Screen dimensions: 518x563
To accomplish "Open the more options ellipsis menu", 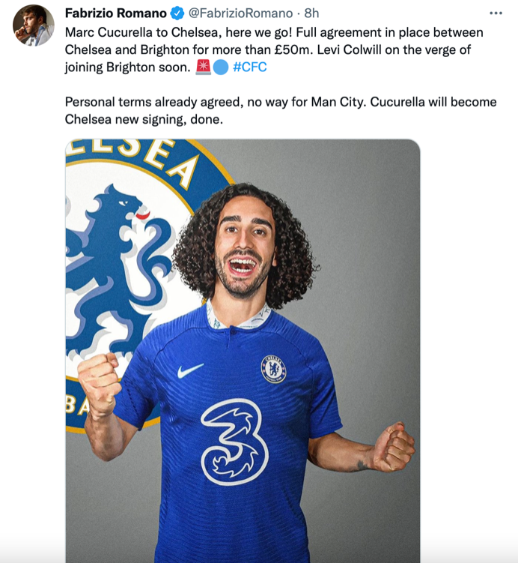I will point(496,13).
